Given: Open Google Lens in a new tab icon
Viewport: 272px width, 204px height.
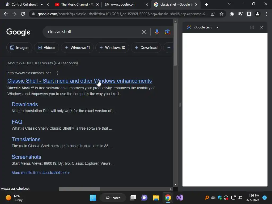Looking at the screenshot, I should click(x=252, y=27).
